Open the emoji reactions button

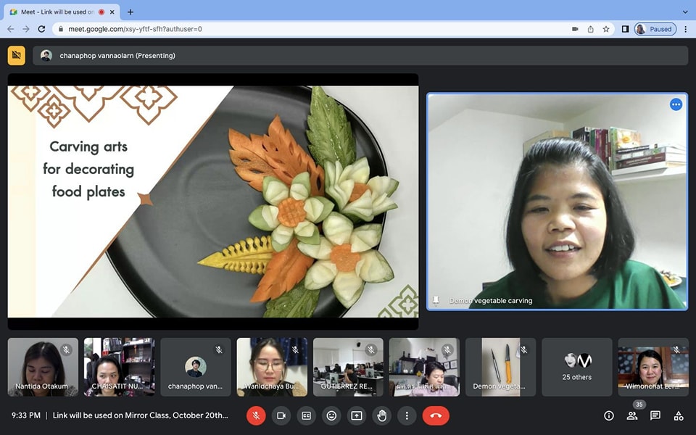pyautogui.click(x=331, y=415)
